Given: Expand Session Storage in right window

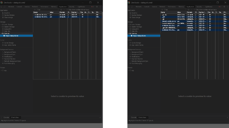Looking at the screenshot, I should (128, 27).
